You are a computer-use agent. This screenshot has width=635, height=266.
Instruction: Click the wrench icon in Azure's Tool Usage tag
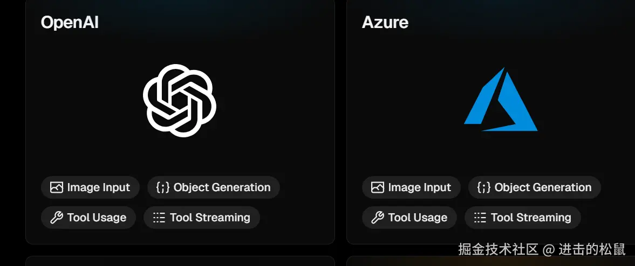378,218
